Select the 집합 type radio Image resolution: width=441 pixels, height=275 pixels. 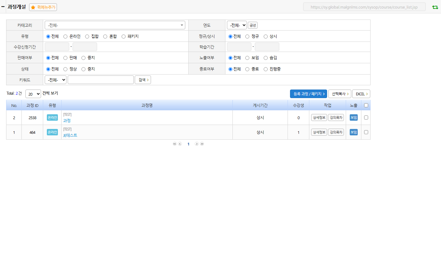[x=87, y=37]
